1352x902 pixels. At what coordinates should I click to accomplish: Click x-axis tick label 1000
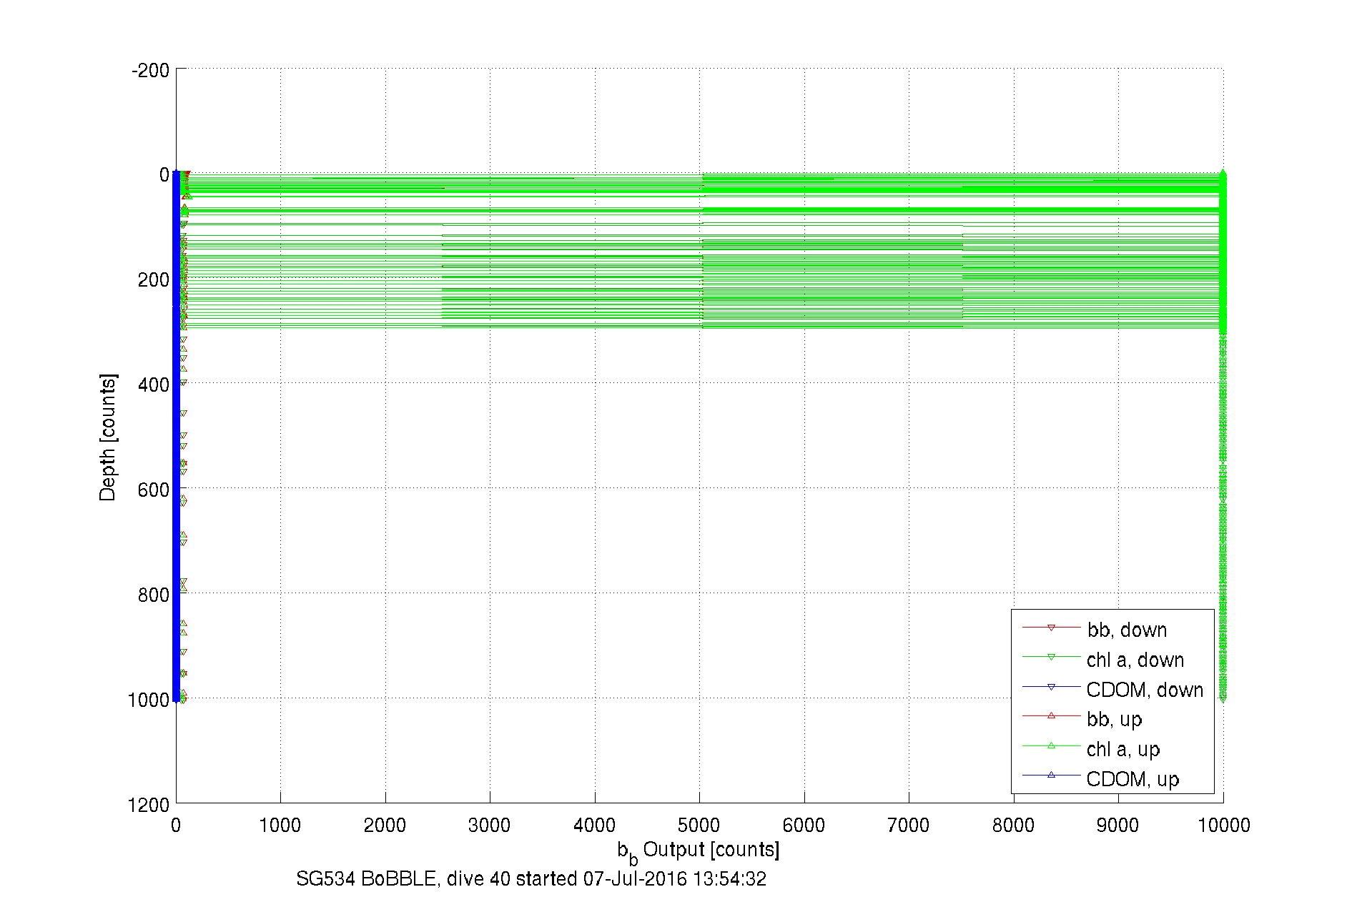click(280, 825)
